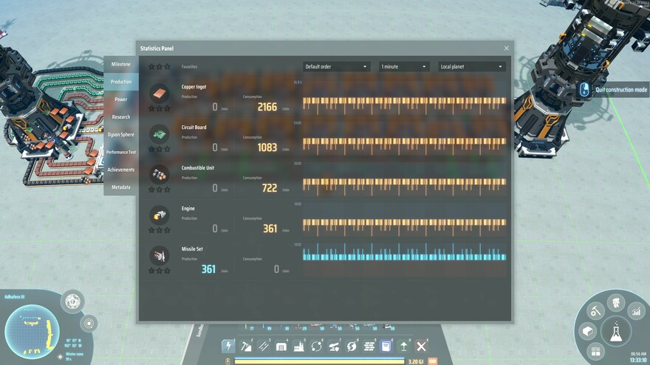Open the Achievements tab
The width and height of the screenshot is (650, 365).
click(120, 170)
